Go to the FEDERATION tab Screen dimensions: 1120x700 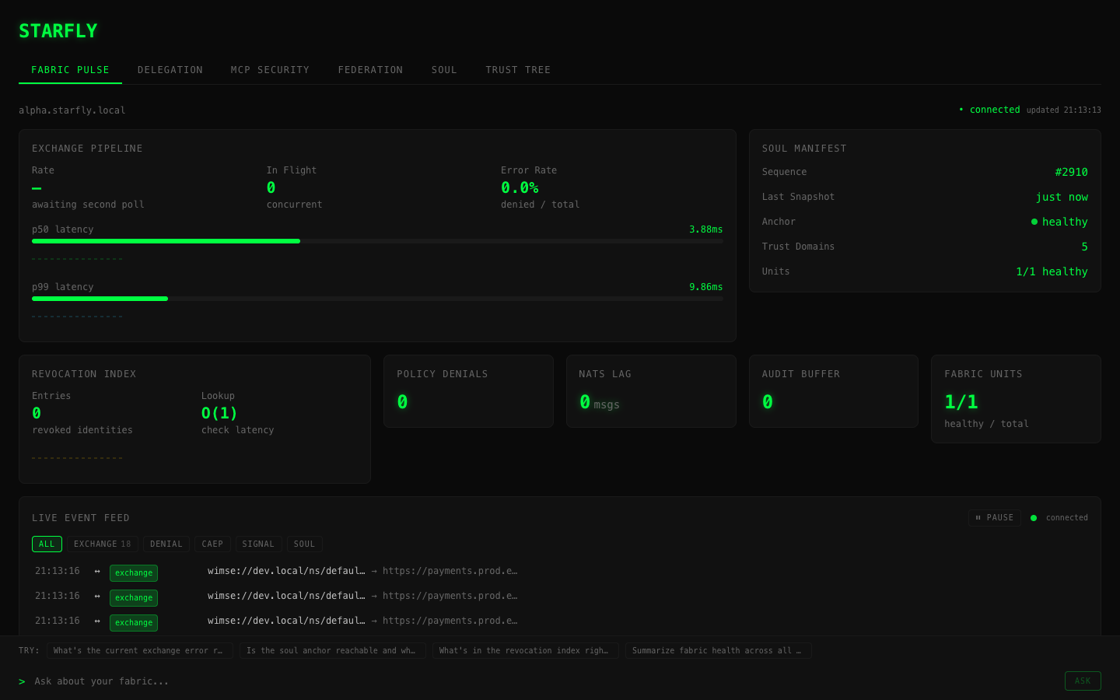point(370,70)
